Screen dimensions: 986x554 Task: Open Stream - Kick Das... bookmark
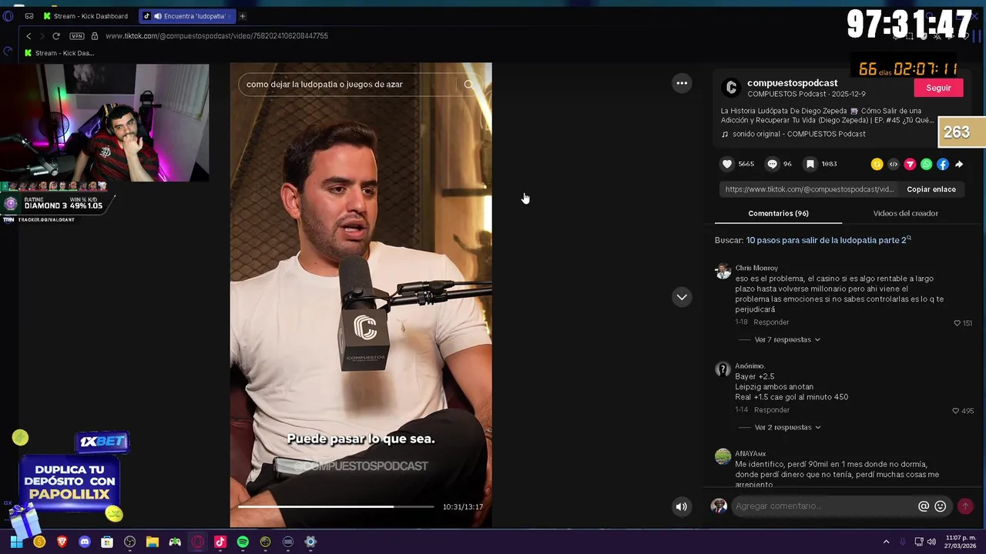[x=59, y=53]
